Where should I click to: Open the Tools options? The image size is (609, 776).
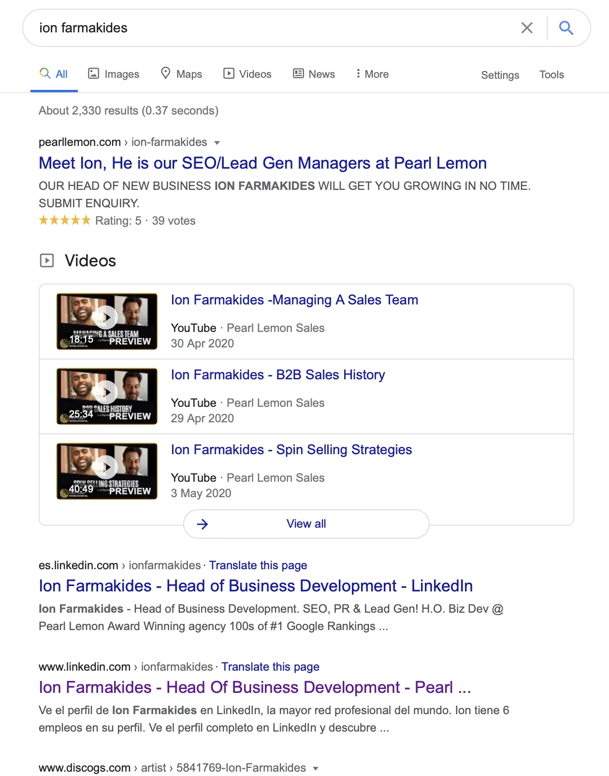pyautogui.click(x=551, y=75)
